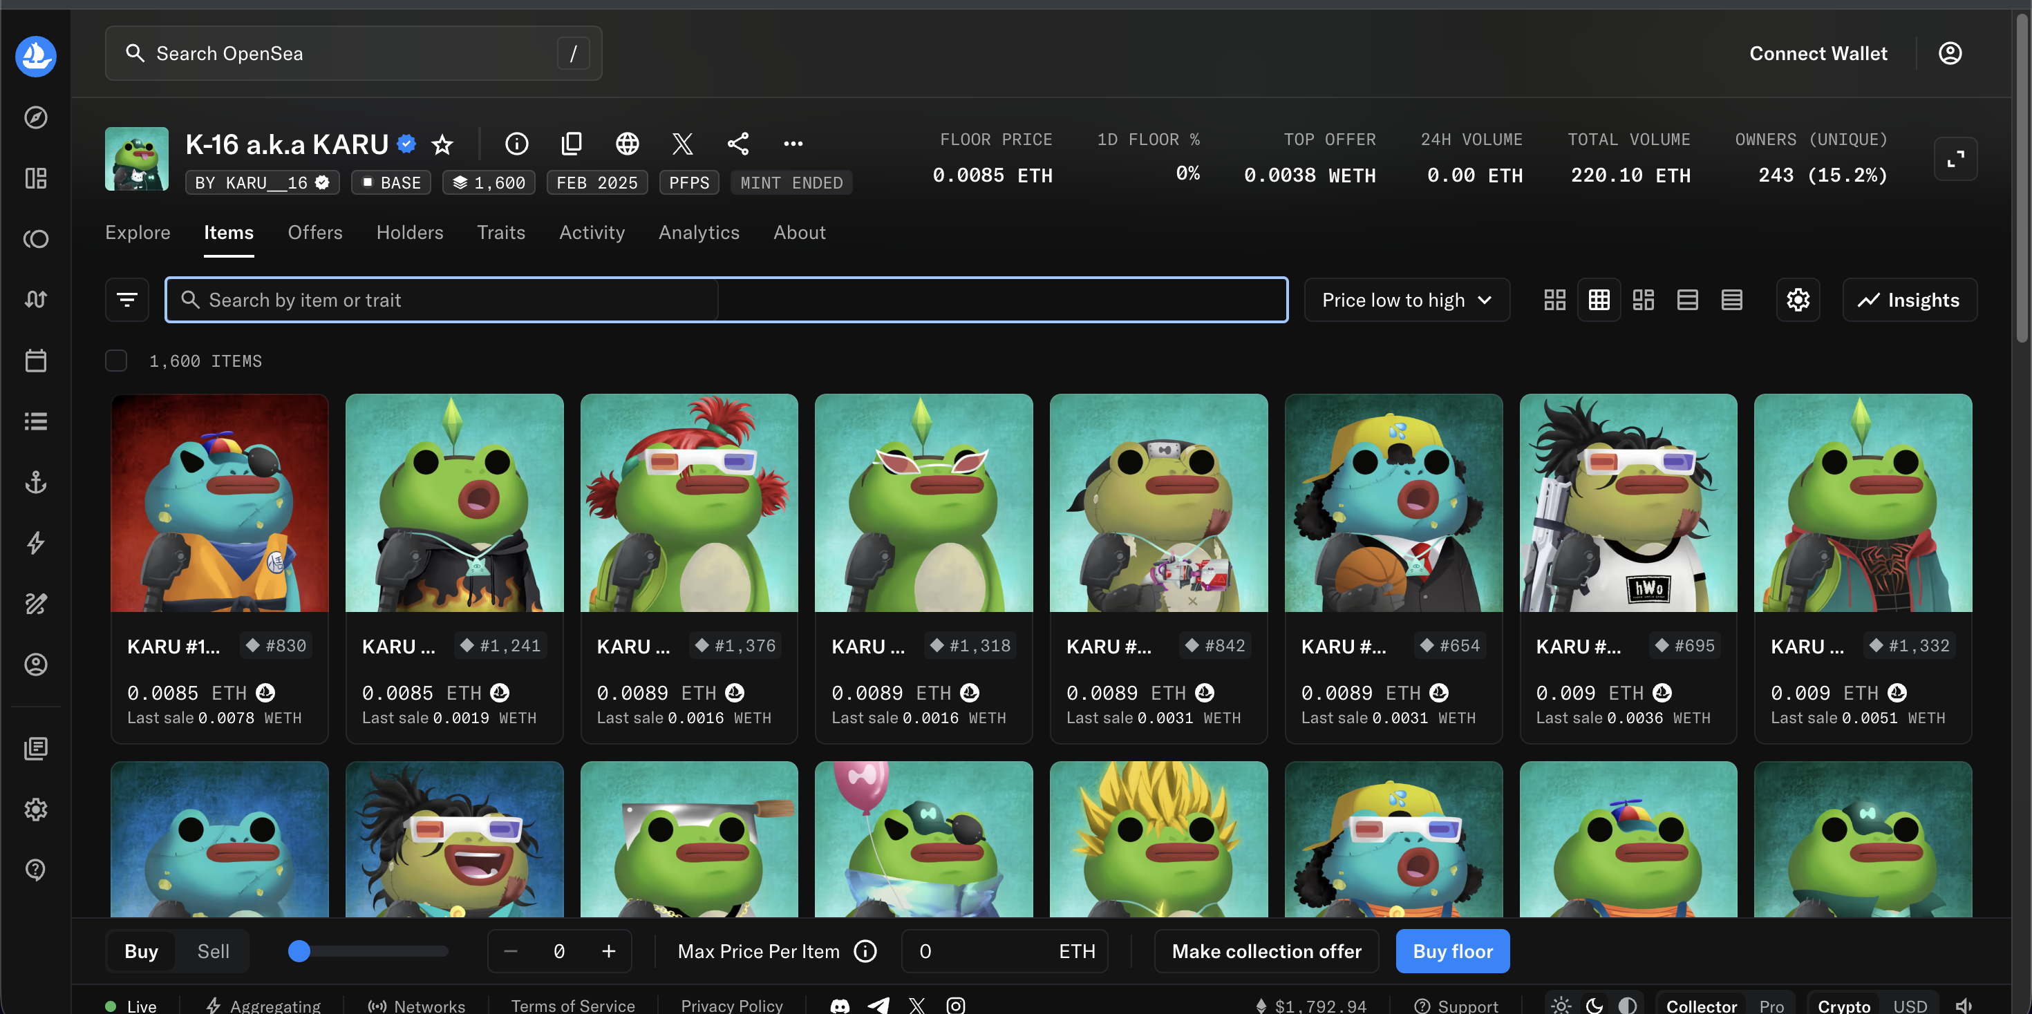Expand the filters panel button
The width and height of the screenshot is (2032, 1014).
click(127, 300)
